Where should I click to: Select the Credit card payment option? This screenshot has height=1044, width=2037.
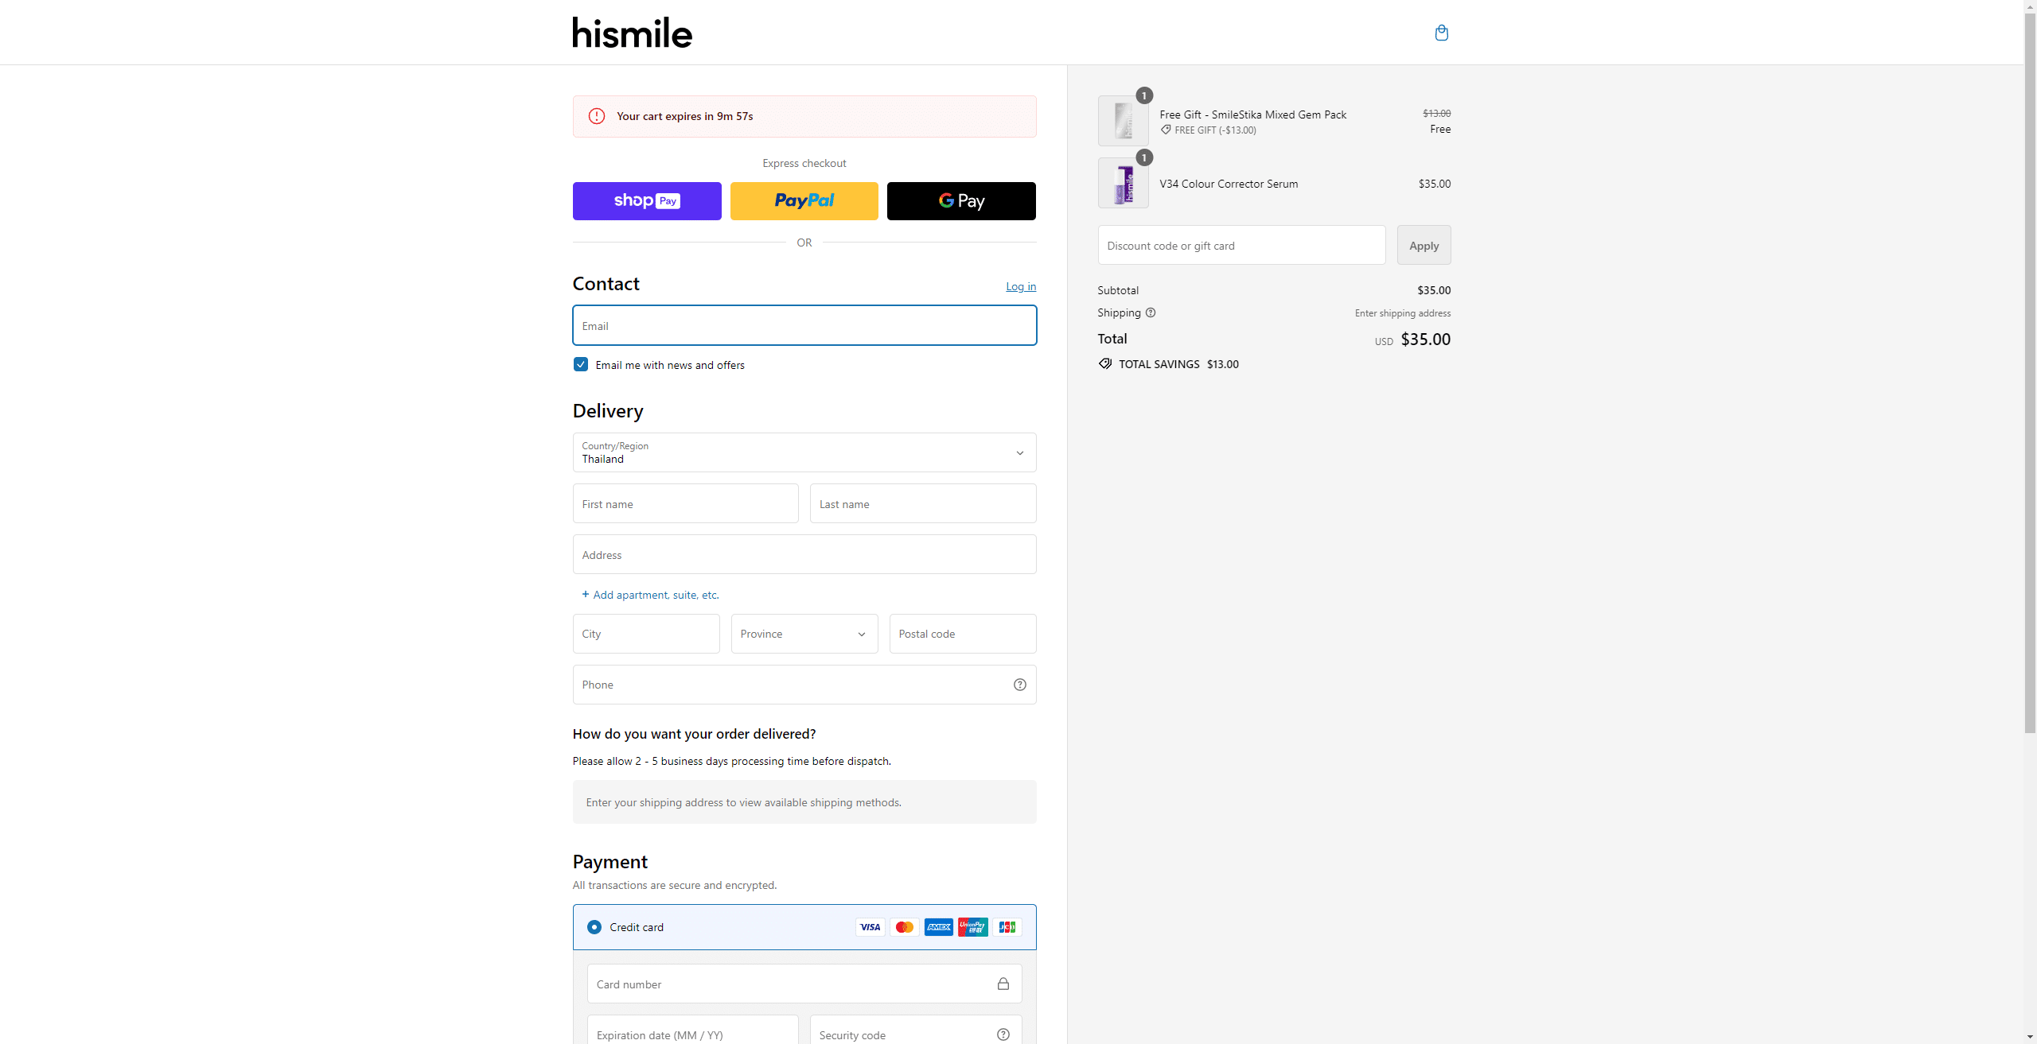[594, 927]
